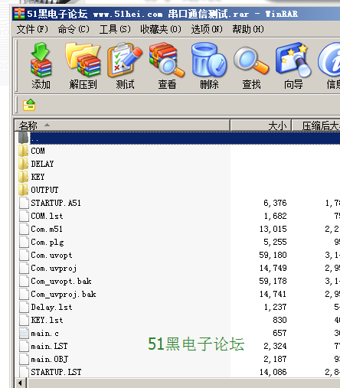The height and width of the screenshot is (388, 340).
Task: Select the Delay.lst file name
Action: click(51, 307)
